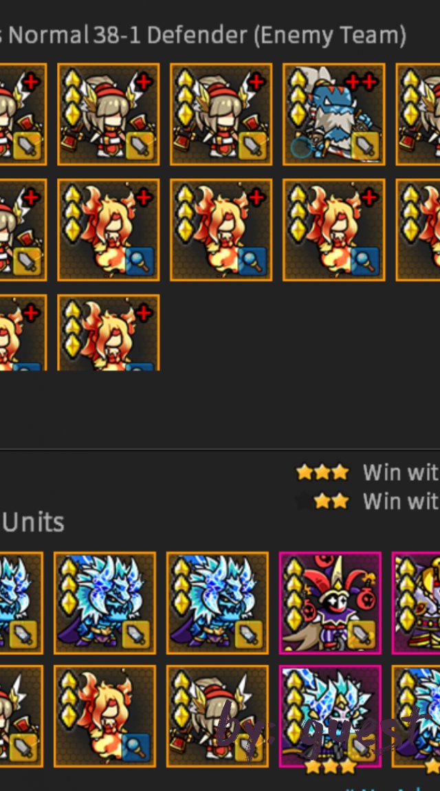Click the third ice dragon beside the jester
The height and width of the screenshot is (791, 440).
coord(217,603)
